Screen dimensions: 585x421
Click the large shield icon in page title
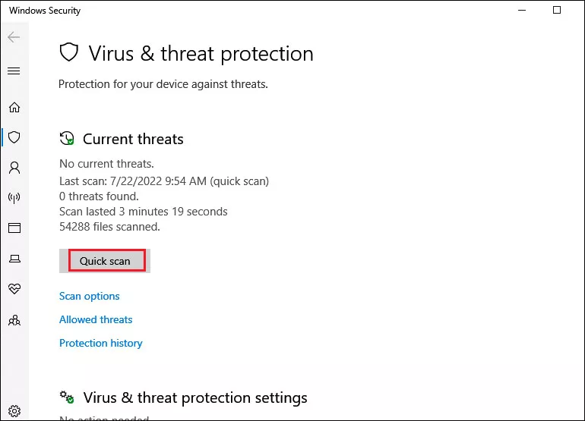click(x=69, y=52)
